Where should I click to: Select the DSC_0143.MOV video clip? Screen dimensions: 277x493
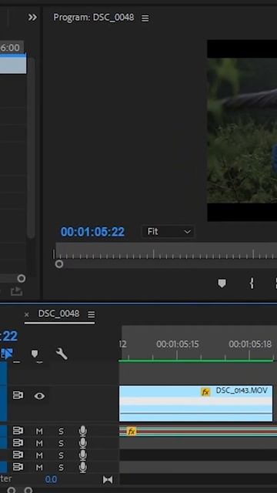(x=195, y=404)
